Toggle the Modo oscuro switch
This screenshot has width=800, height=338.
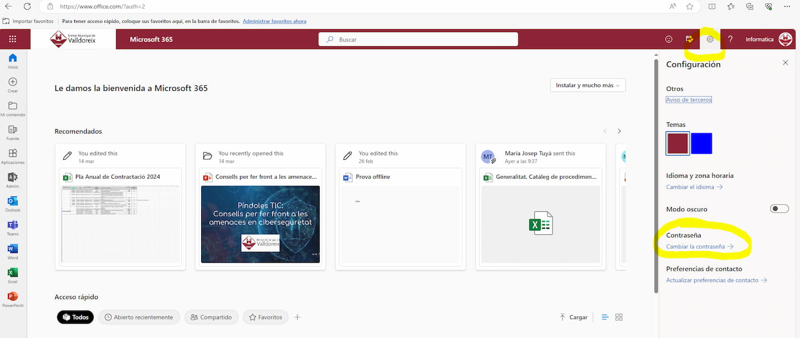[x=779, y=209]
